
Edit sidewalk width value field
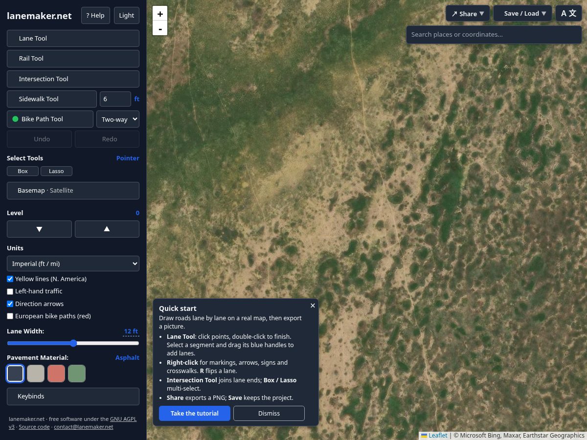point(115,99)
